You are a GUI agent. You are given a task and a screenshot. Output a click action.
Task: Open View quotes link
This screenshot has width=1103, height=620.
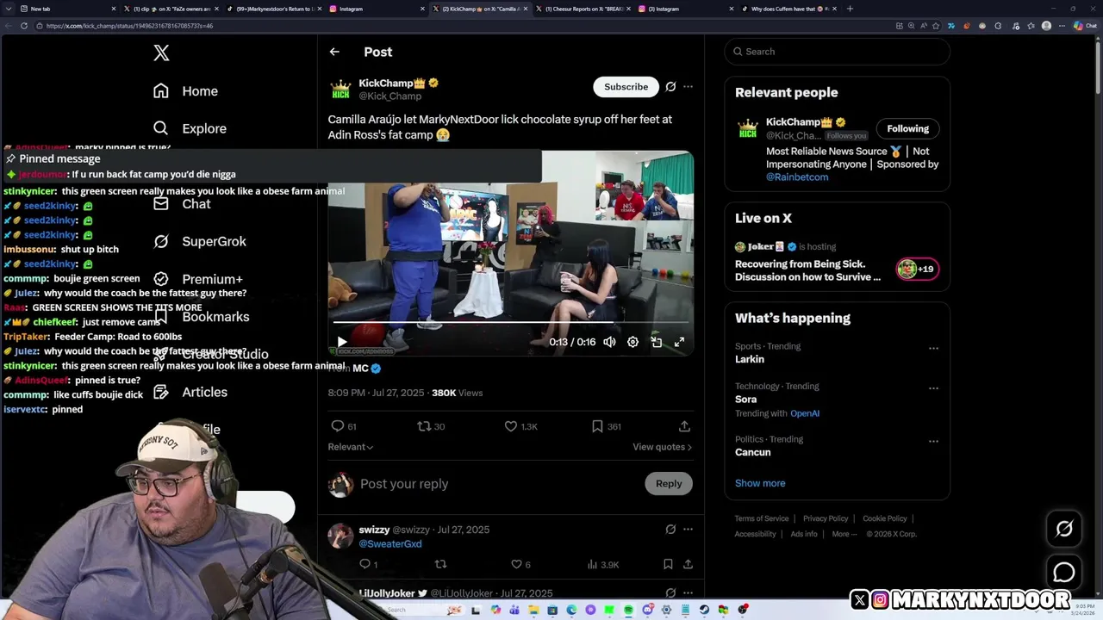pyautogui.click(x=662, y=447)
